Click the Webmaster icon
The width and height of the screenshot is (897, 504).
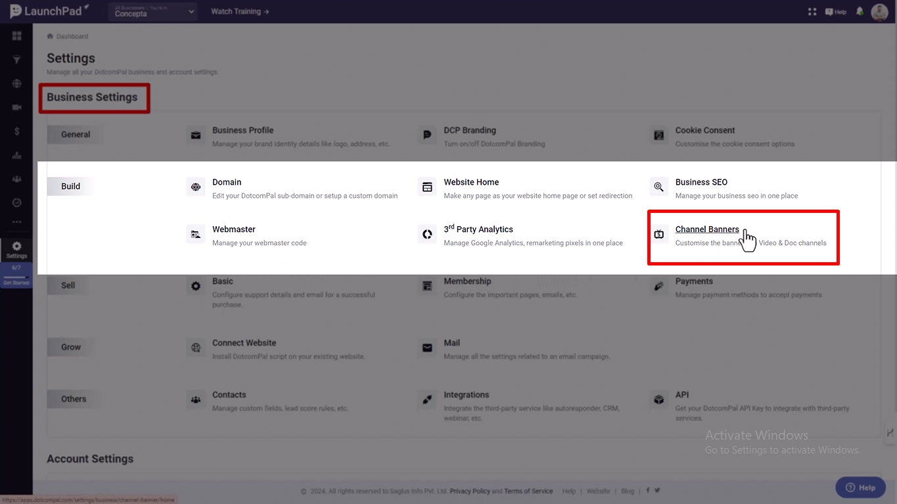pos(196,235)
